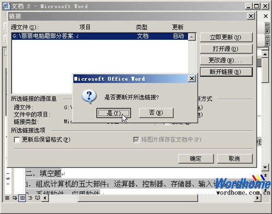Click the 类型 column header
272x214 pixels.
(142, 27)
